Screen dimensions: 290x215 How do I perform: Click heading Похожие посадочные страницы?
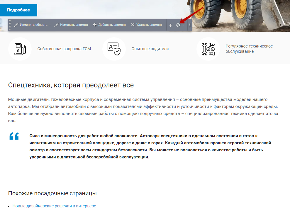pyautogui.click(x=52, y=193)
